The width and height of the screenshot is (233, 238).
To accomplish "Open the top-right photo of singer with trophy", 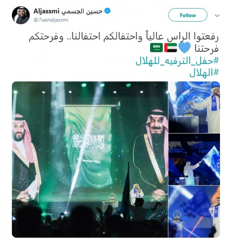I will click(194, 107).
